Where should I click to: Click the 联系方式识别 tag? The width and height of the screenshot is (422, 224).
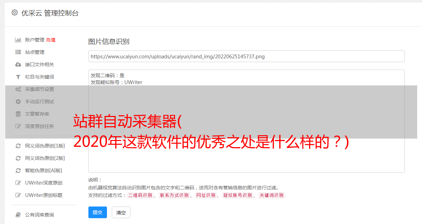tap(174, 195)
